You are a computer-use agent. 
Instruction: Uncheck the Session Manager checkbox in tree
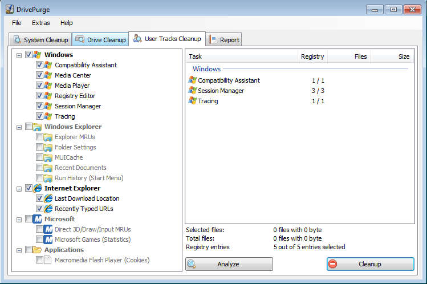(39, 106)
